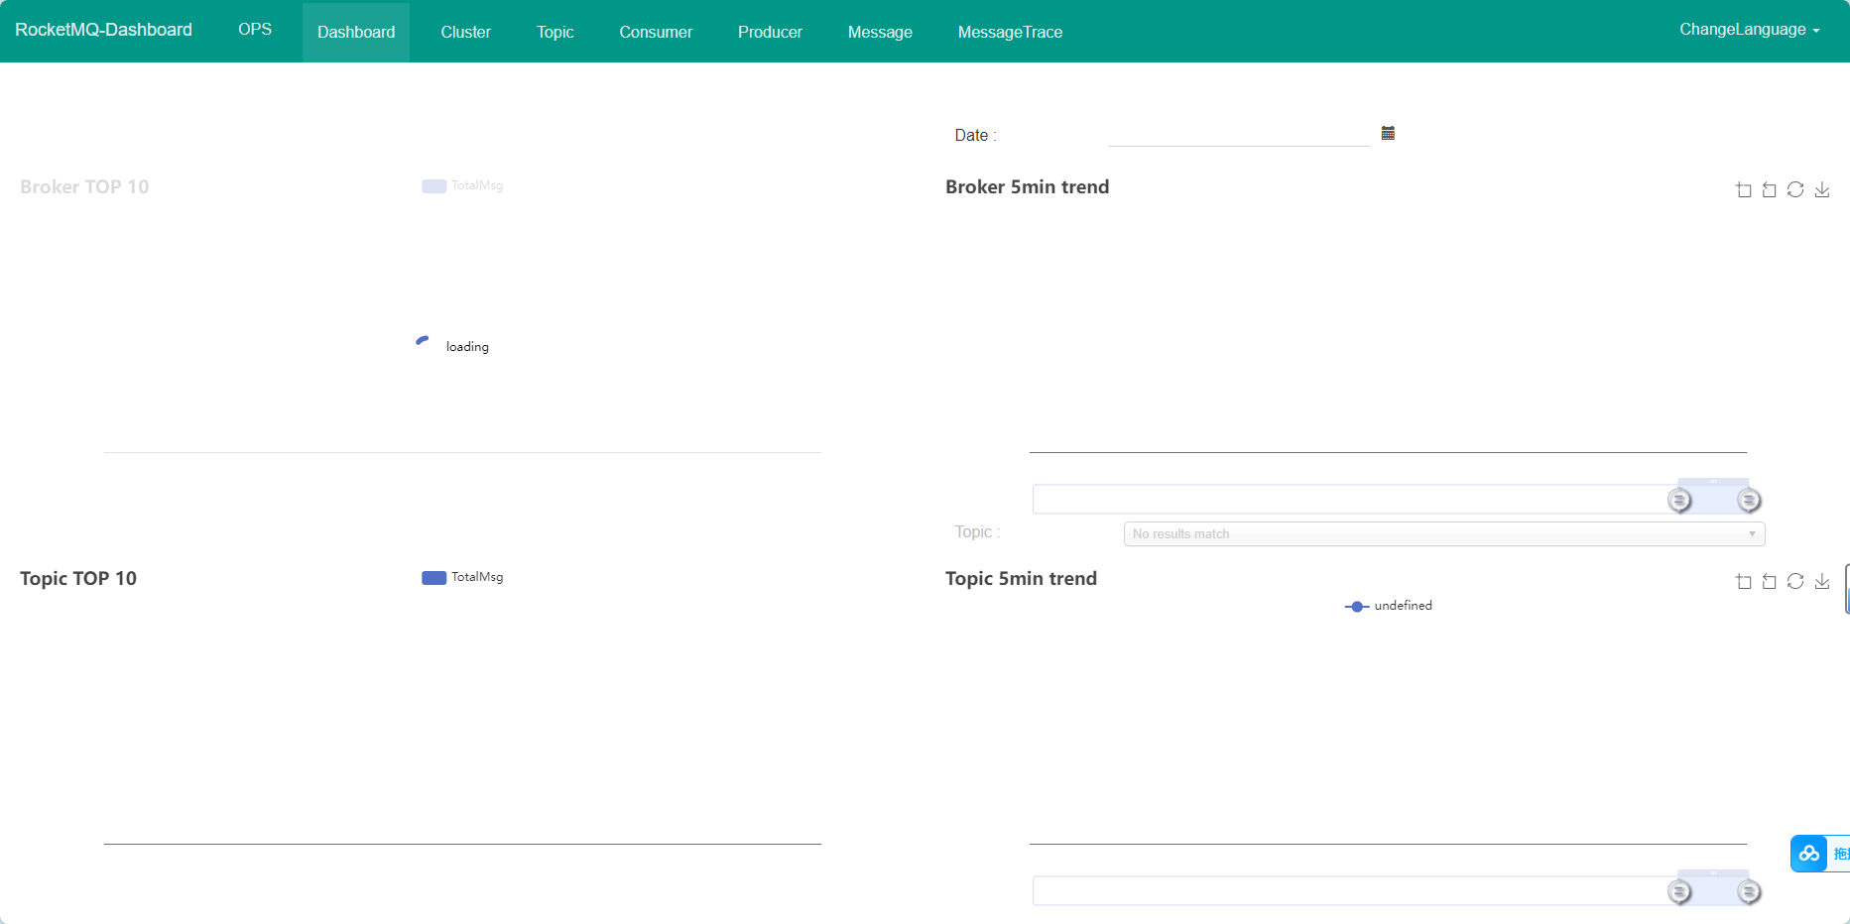Click the Broker 5min trend zoom slider track
The height and width of the screenshot is (924, 1850).
(x=1390, y=500)
